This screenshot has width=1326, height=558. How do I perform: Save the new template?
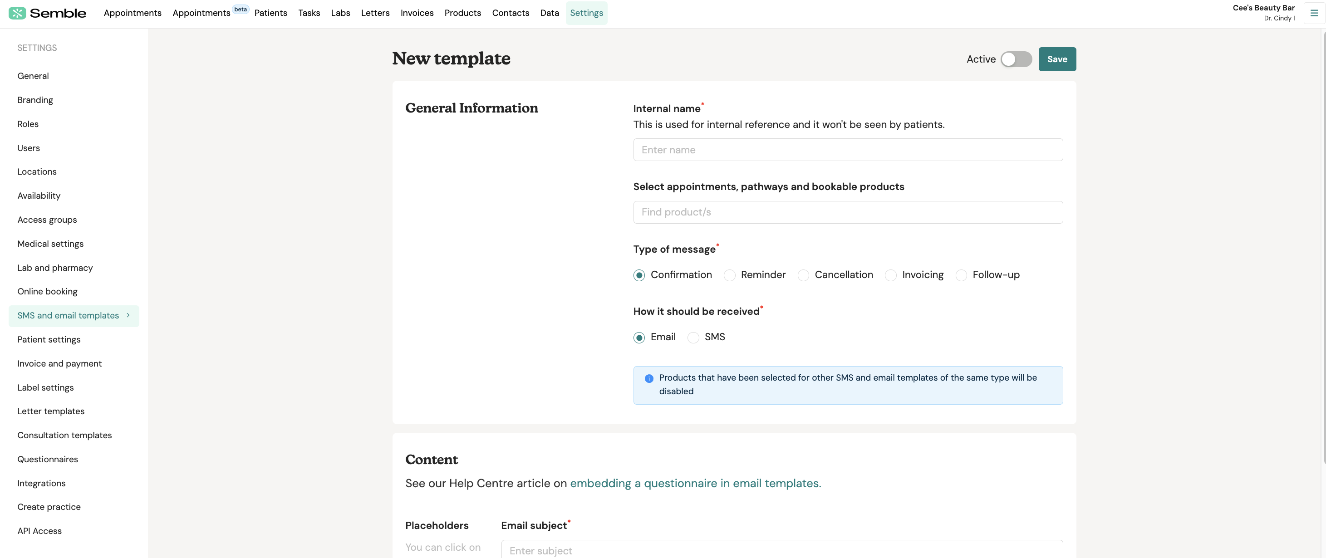1057,59
